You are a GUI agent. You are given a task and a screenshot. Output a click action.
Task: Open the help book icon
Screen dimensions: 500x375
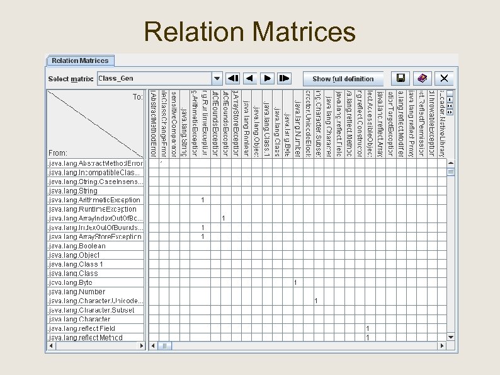click(x=422, y=79)
